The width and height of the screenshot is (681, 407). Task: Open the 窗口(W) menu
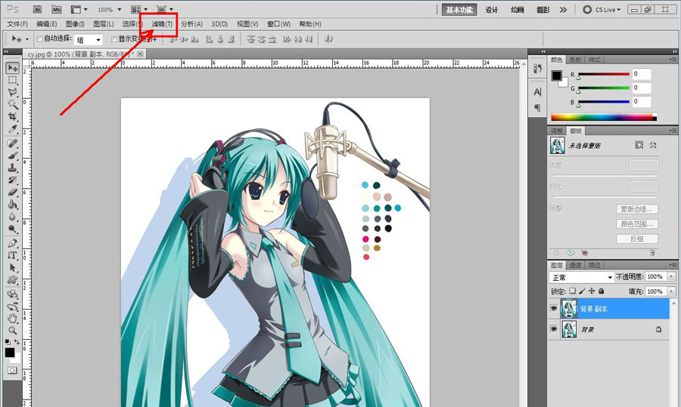tap(278, 24)
